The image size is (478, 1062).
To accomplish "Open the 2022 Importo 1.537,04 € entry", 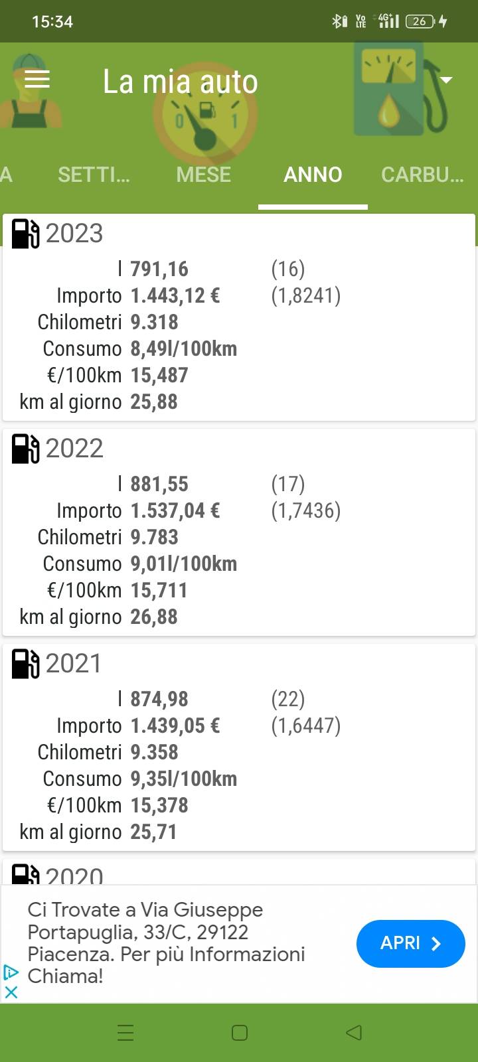I will [x=138, y=510].
